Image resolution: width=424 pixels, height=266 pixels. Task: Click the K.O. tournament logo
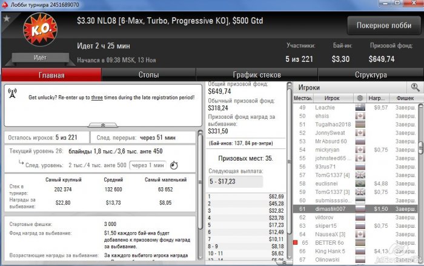pyautogui.click(x=40, y=29)
